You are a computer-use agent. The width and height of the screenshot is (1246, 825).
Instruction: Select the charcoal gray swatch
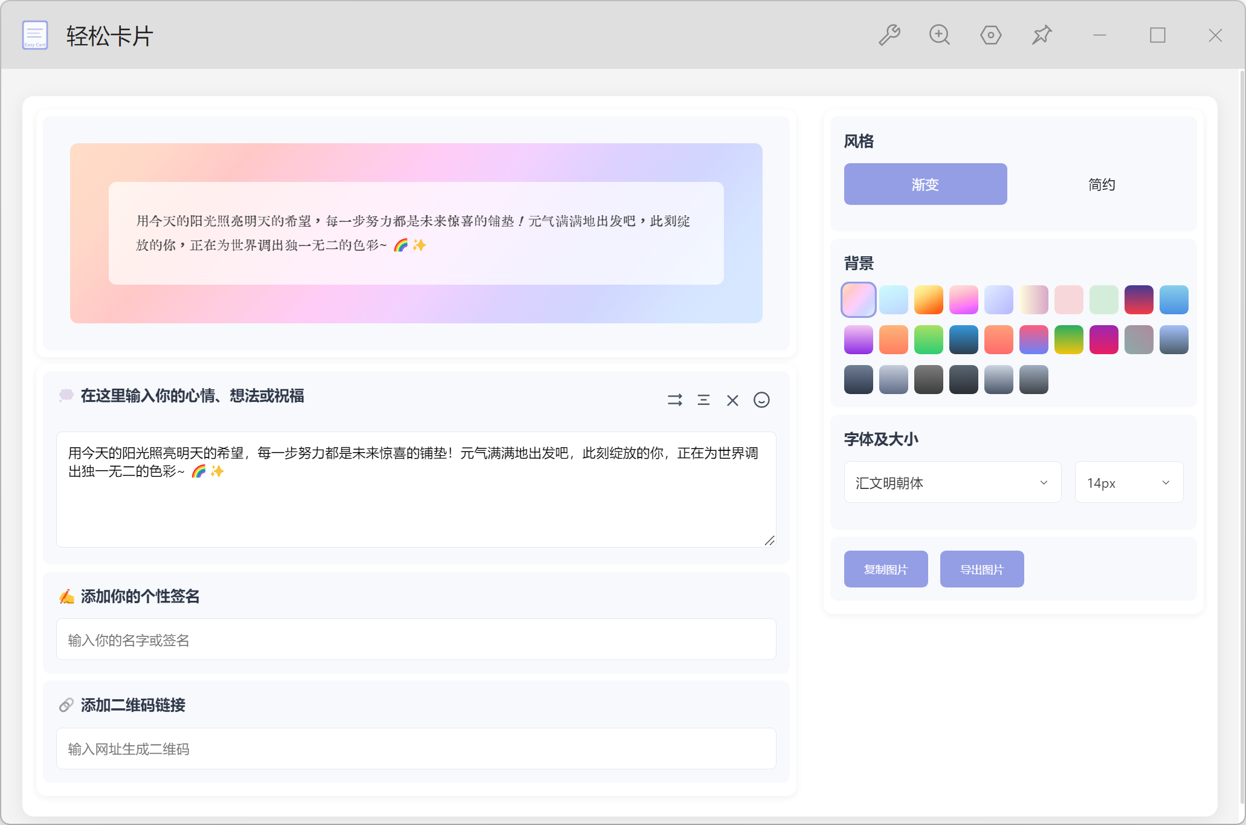click(x=929, y=380)
